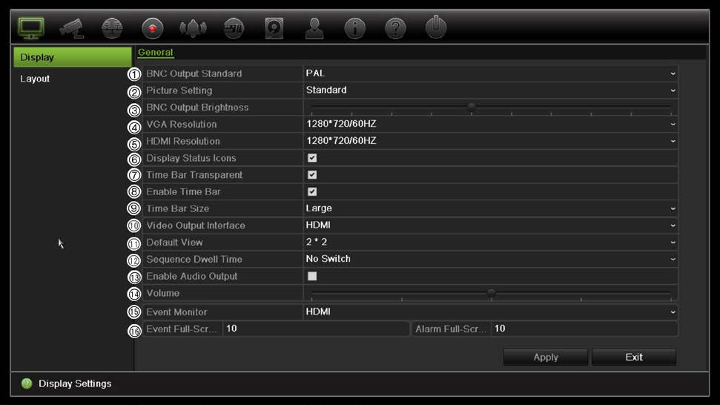
Task: Open Display settings monitor icon
Action: tap(31, 28)
